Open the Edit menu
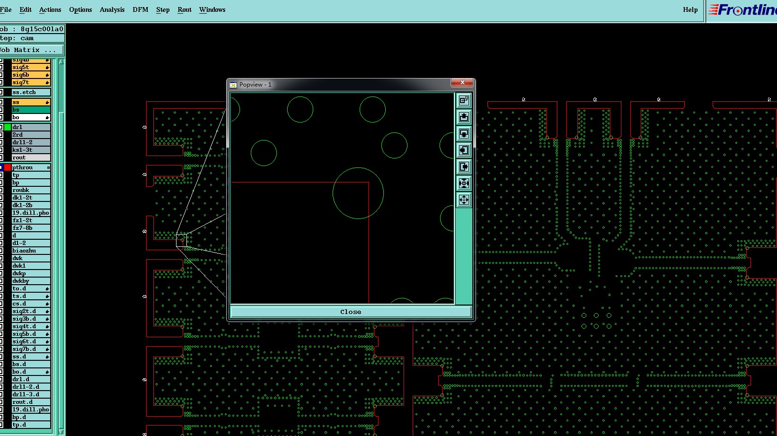The image size is (777, 436). pos(26,9)
